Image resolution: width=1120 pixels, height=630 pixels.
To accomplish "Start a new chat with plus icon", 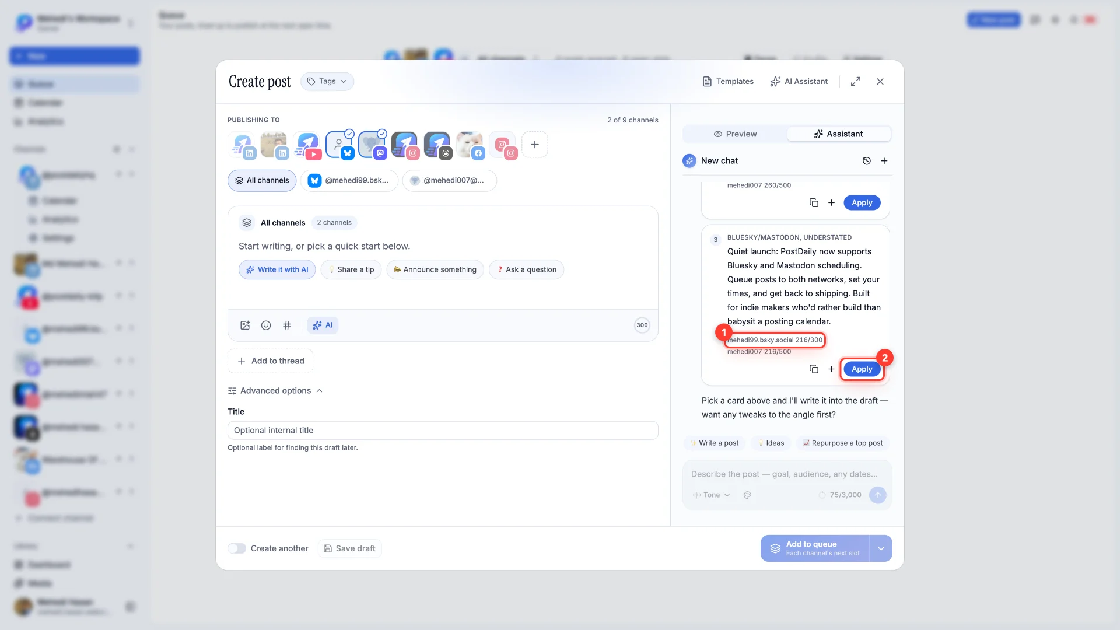I will 884,161.
